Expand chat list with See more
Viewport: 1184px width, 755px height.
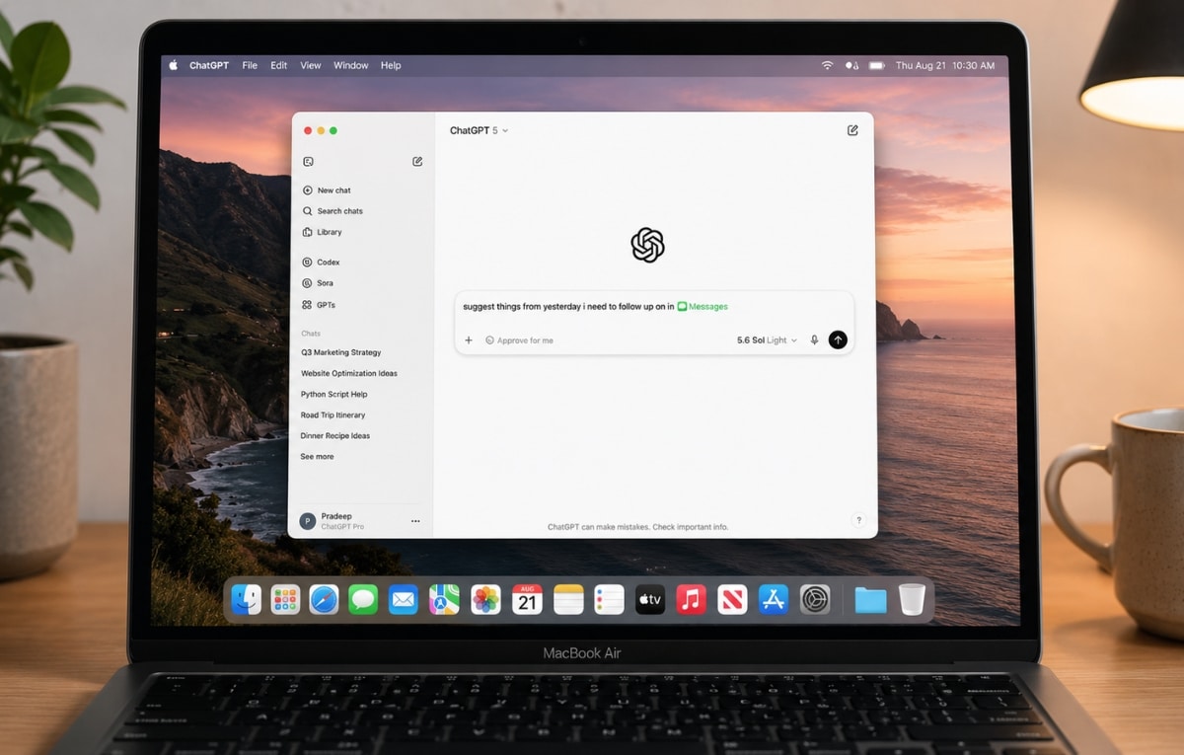317,457
